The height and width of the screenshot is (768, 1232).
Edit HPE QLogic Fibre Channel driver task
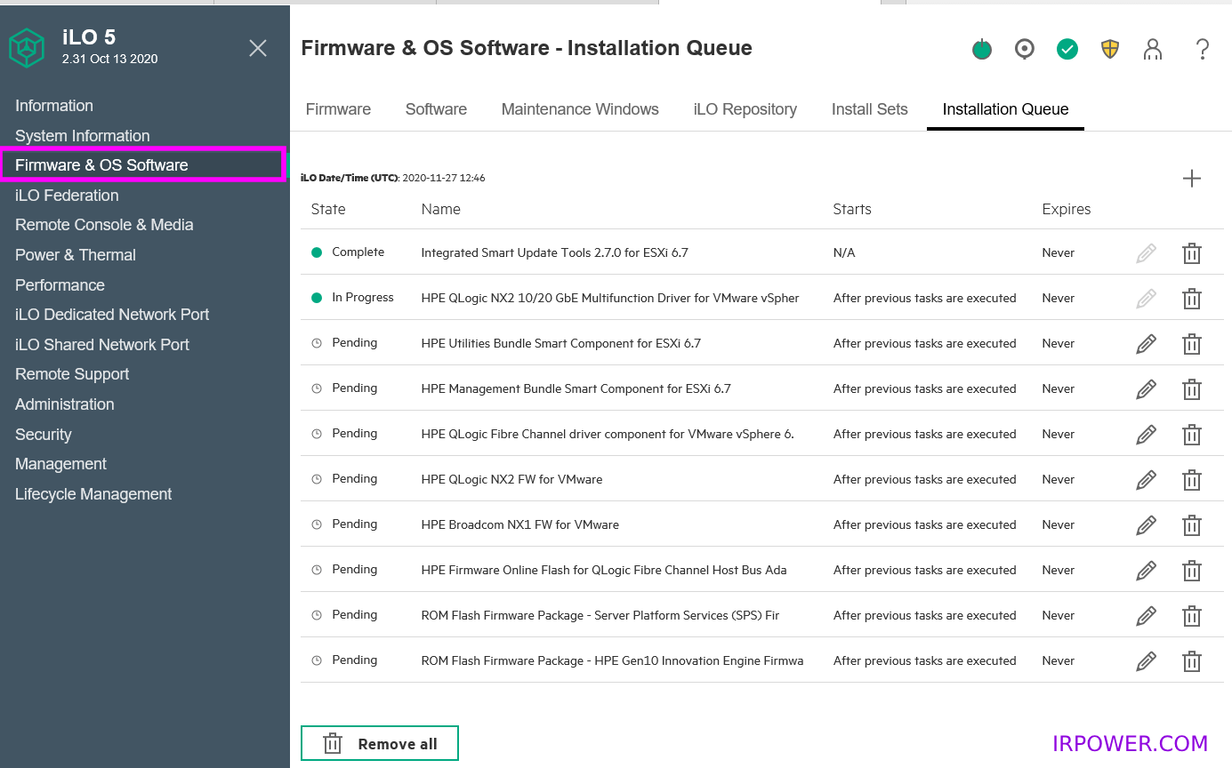1147,435
